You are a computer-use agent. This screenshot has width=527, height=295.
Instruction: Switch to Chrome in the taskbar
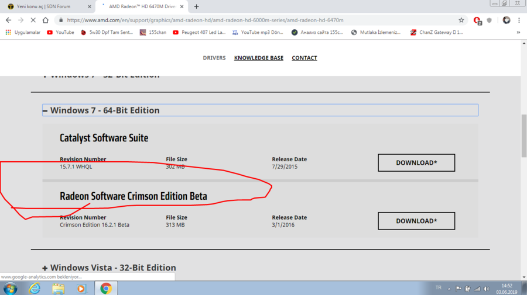click(x=106, y=289)
